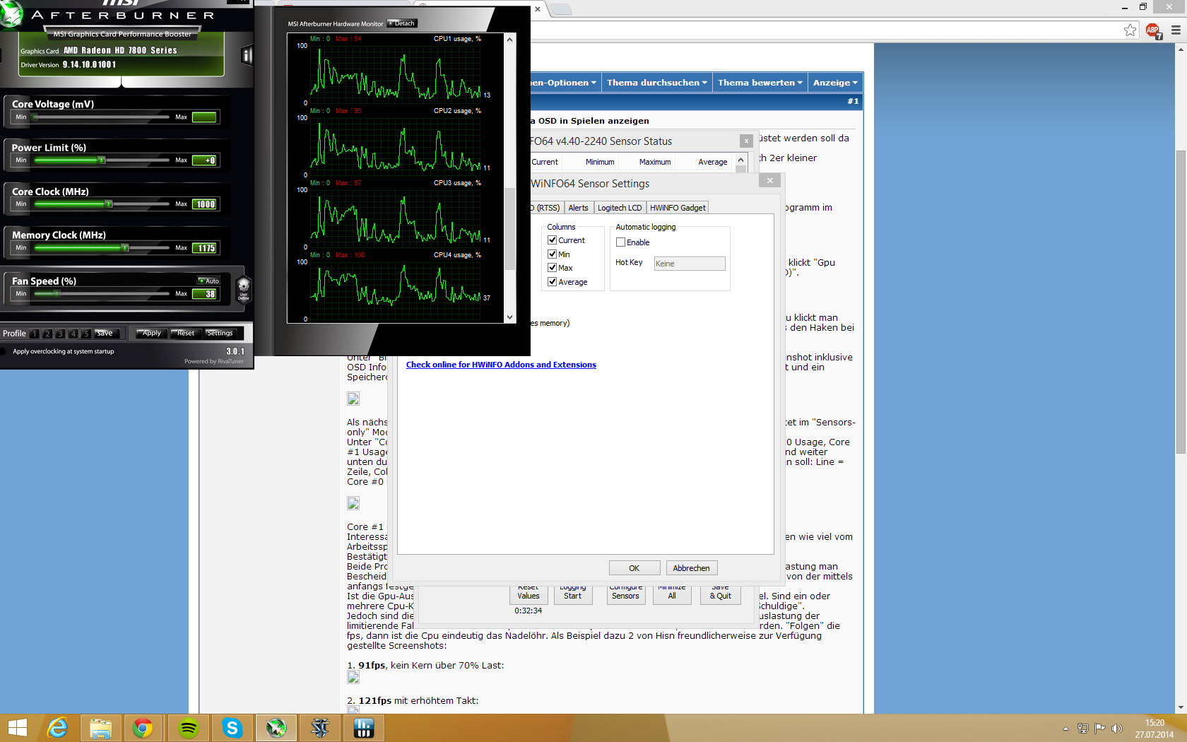The height and width of the screenshot is (742, 1187).
Task: Open the HWiNFO taskbar icon
Action: click(x=363, y=728)
